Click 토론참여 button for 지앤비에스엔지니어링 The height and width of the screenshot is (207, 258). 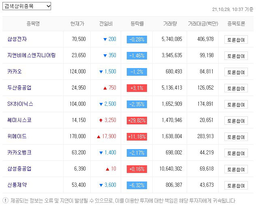click(236, 56)
